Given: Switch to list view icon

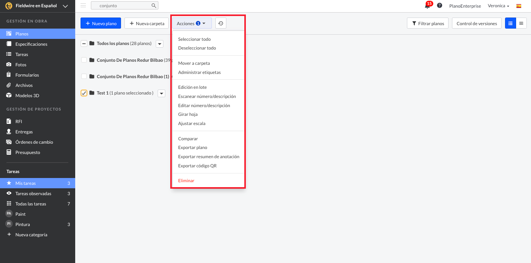Looking at the screenshot, I should (521, 23).
